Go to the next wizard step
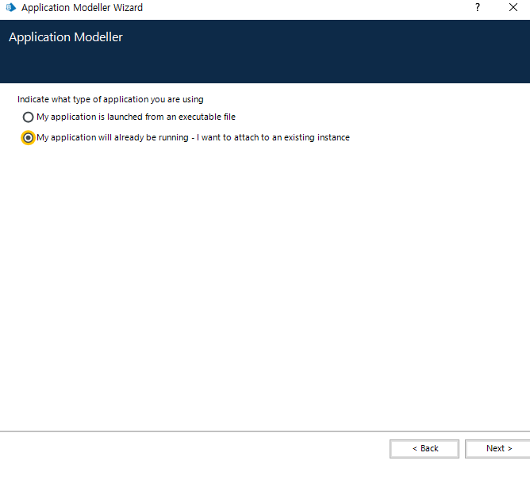 pyautogui.click(x=498, y=448)
